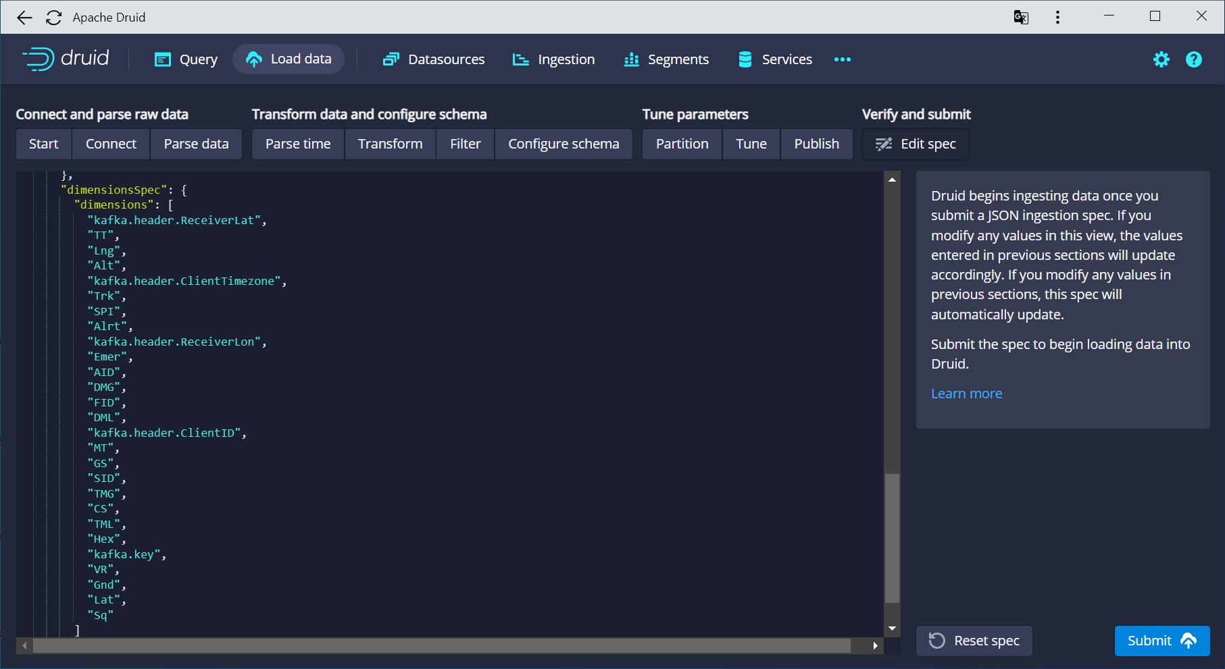Open the browser three-dot menu
1225x669 pixels.
pyautogui.click(x=1057, y=18)
